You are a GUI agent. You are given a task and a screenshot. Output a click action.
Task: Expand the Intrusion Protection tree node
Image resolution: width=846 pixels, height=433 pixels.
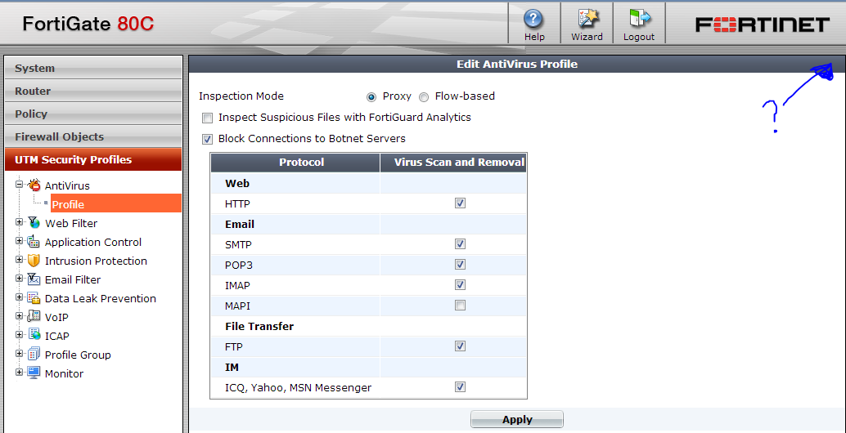click(20, 260)
